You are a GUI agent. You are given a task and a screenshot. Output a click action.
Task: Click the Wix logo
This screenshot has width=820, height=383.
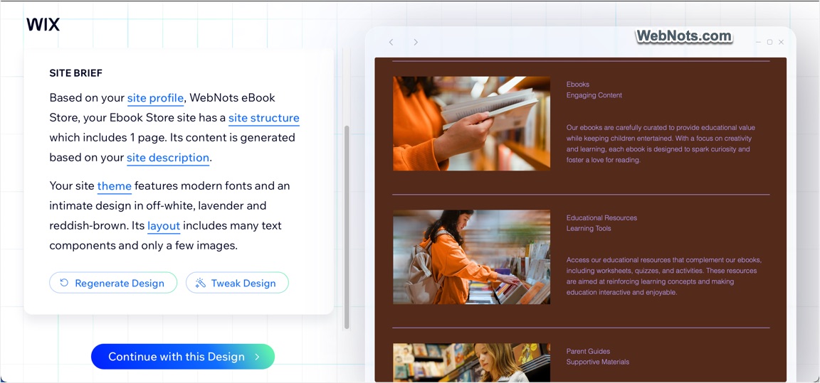(x=43, y=25)
